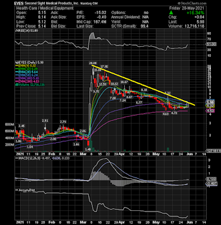Click the Options value no
The image size is (221, 225).
[146, 12]
